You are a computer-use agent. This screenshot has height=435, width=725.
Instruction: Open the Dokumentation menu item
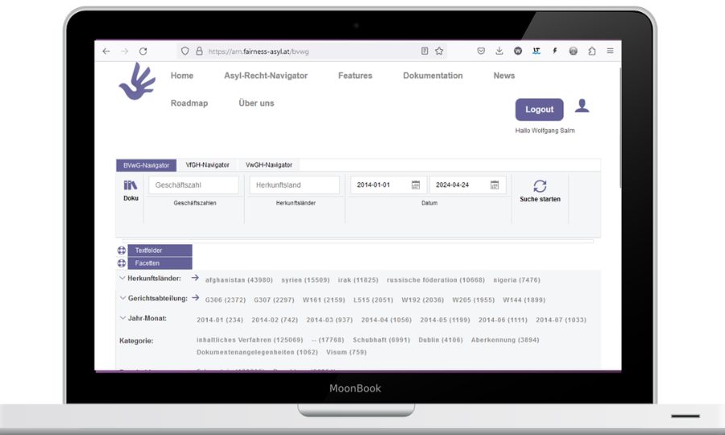(433, 76)
